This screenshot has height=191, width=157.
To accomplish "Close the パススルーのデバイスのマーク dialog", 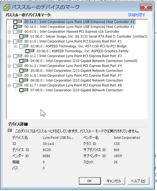I will [x=146, y=7].
